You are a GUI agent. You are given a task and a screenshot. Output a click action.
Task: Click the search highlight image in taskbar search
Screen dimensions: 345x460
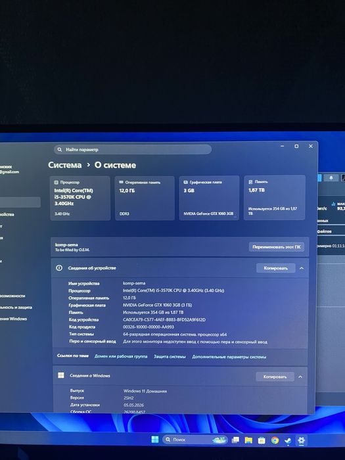tap(219, 440)
